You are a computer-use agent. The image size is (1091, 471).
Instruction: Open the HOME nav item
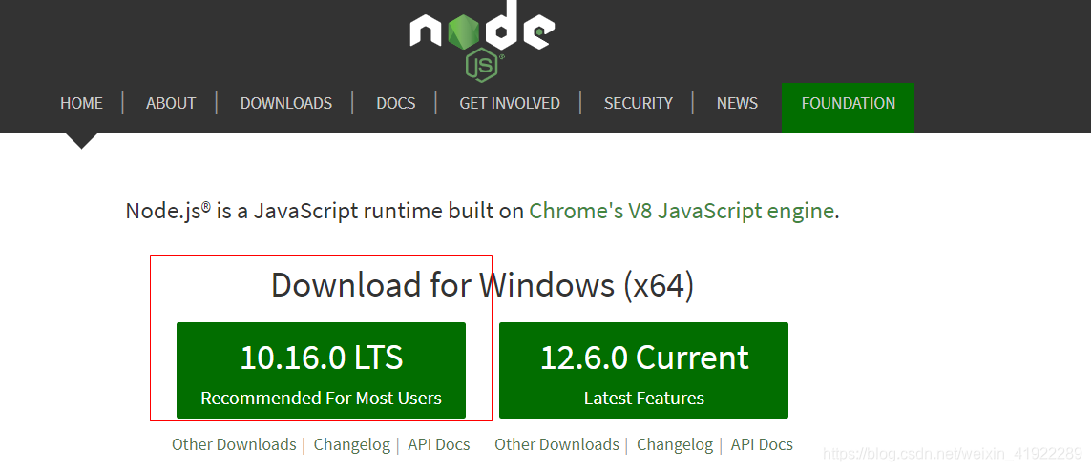point(81,104)
